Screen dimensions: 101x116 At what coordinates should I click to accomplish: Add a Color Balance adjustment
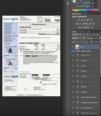pyautogui.click(x=80, y=24)
